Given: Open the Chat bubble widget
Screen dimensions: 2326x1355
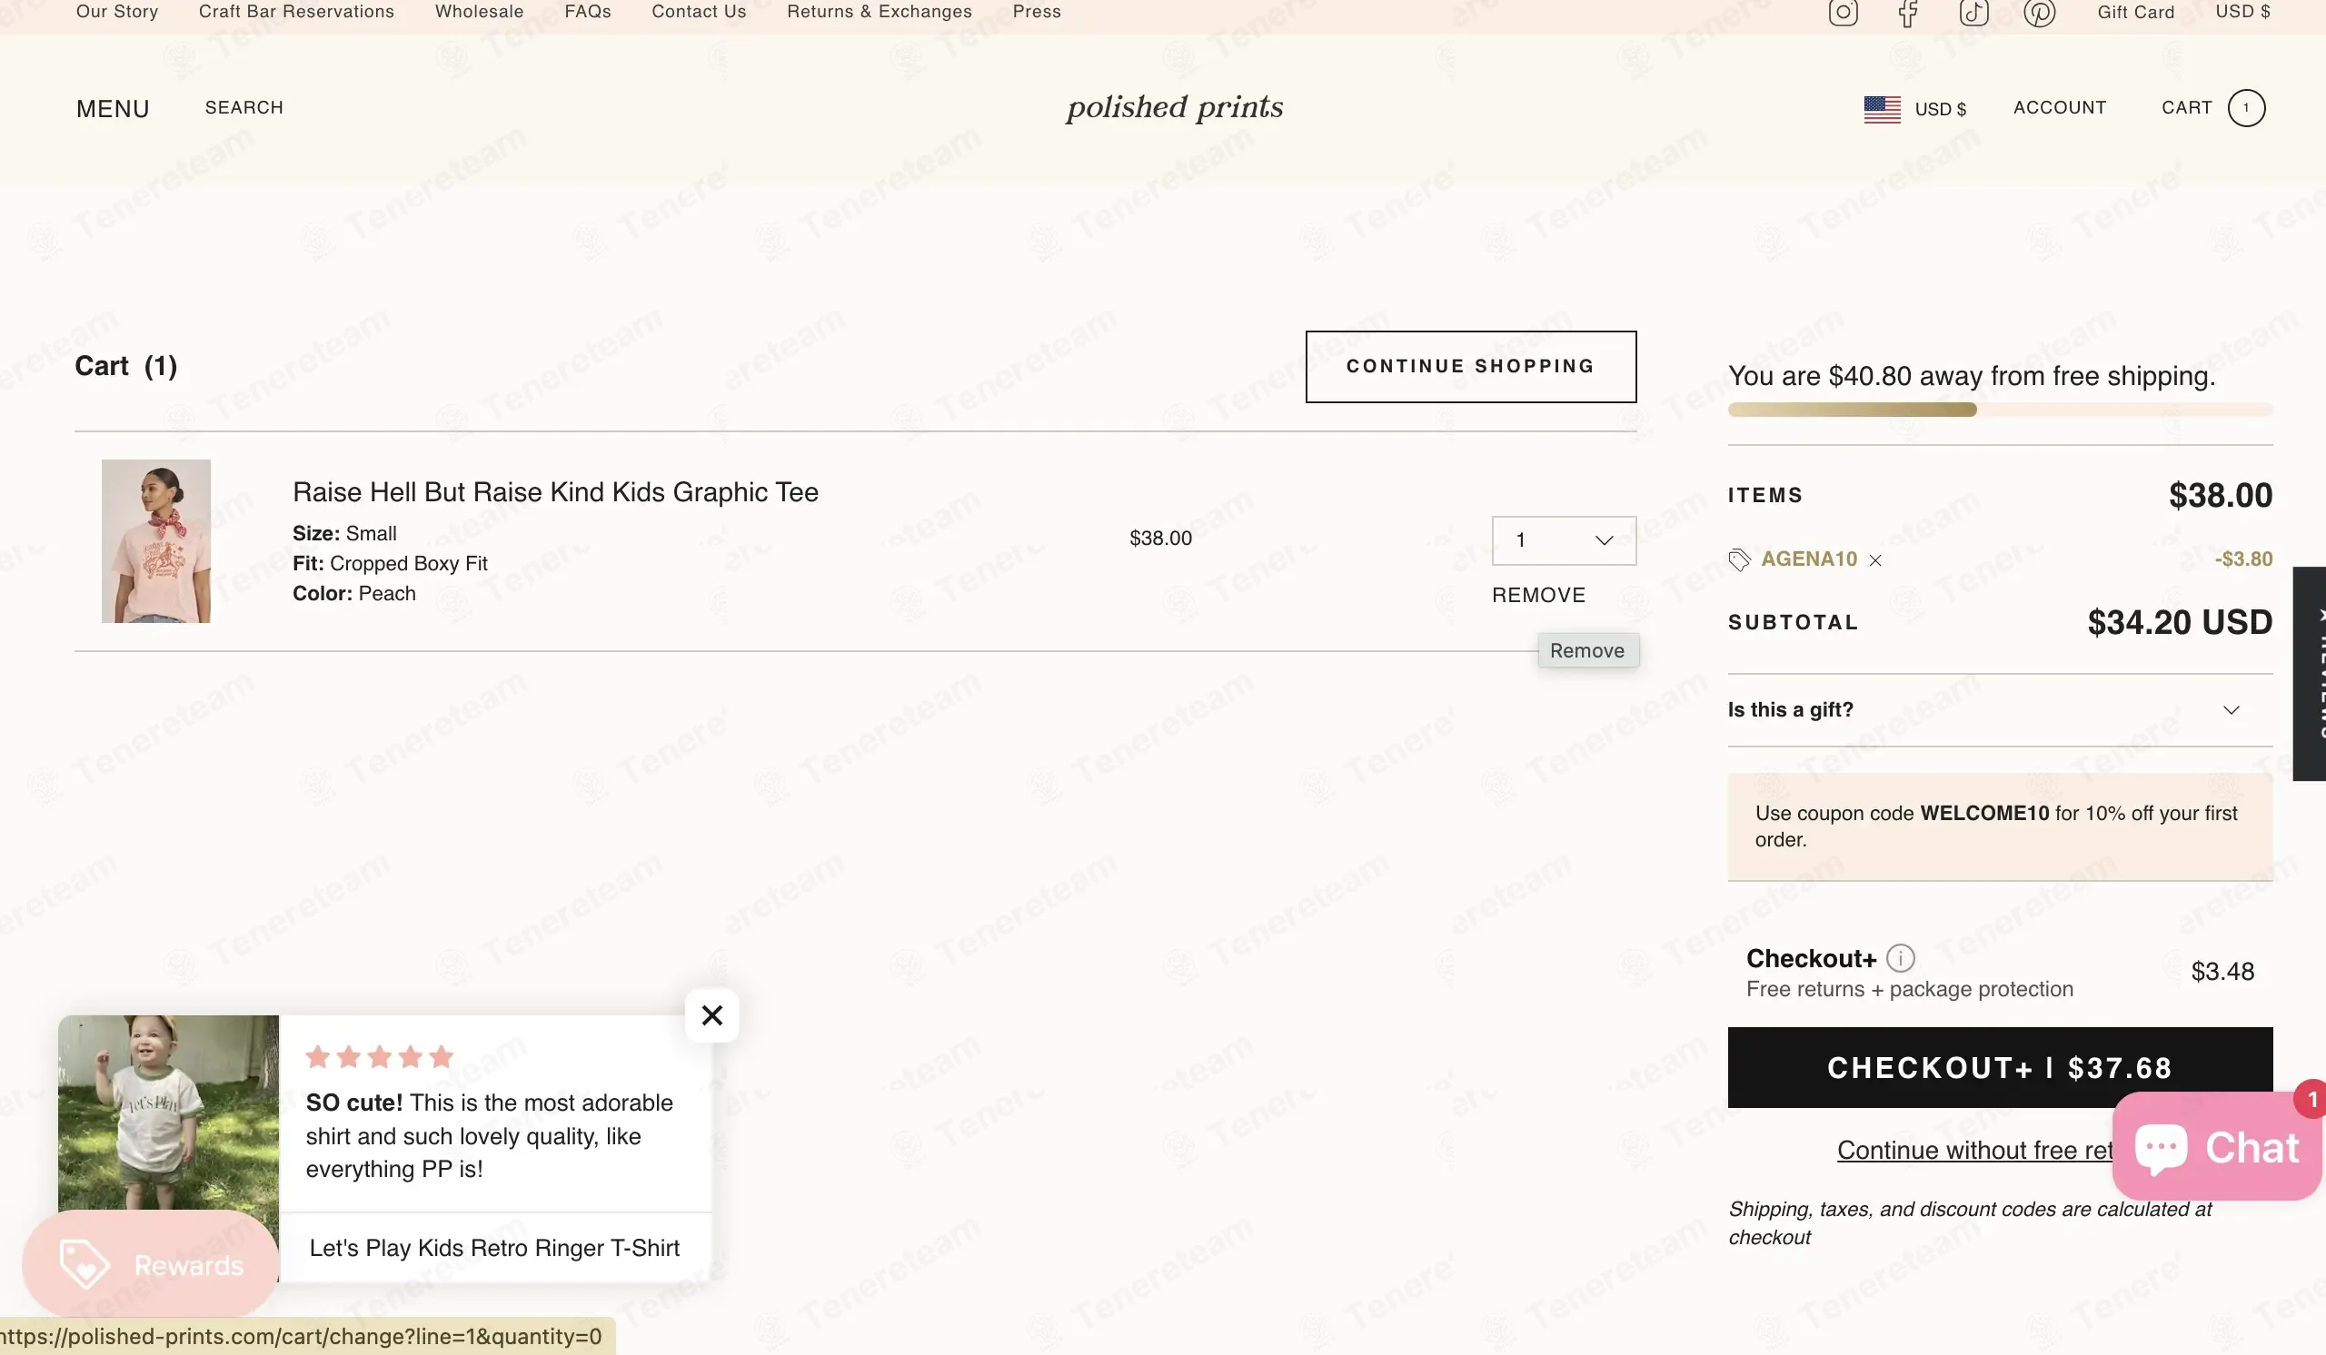Looking at the screenshot, I should pyautogui.click(x=2217, y=1146).
